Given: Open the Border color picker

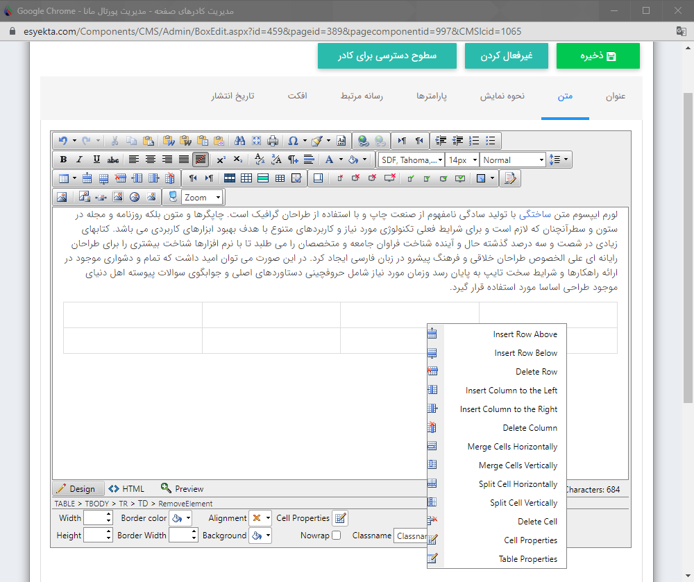Looking at the screenshot, I should 176,517.
